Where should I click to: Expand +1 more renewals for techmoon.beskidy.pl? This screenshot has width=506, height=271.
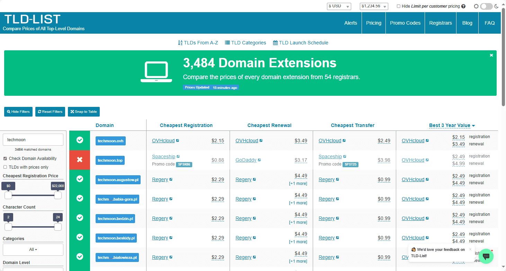(x=298, y=242)
